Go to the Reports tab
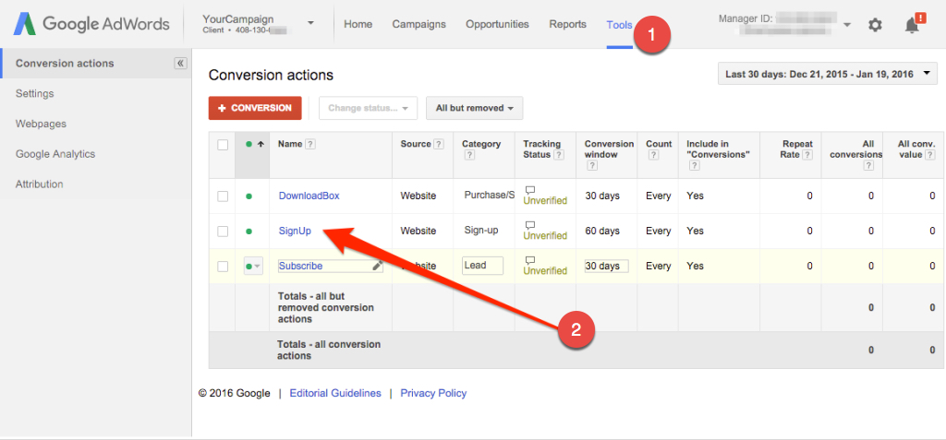The width and height of the screenshot is (946, 440). 568,24
